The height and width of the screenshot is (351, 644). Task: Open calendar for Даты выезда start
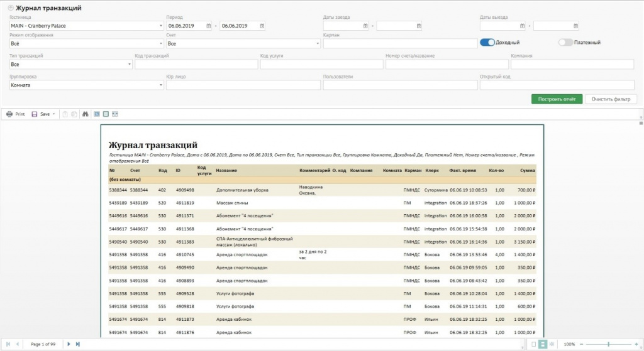pyautogui.click(x=523, y=26)
